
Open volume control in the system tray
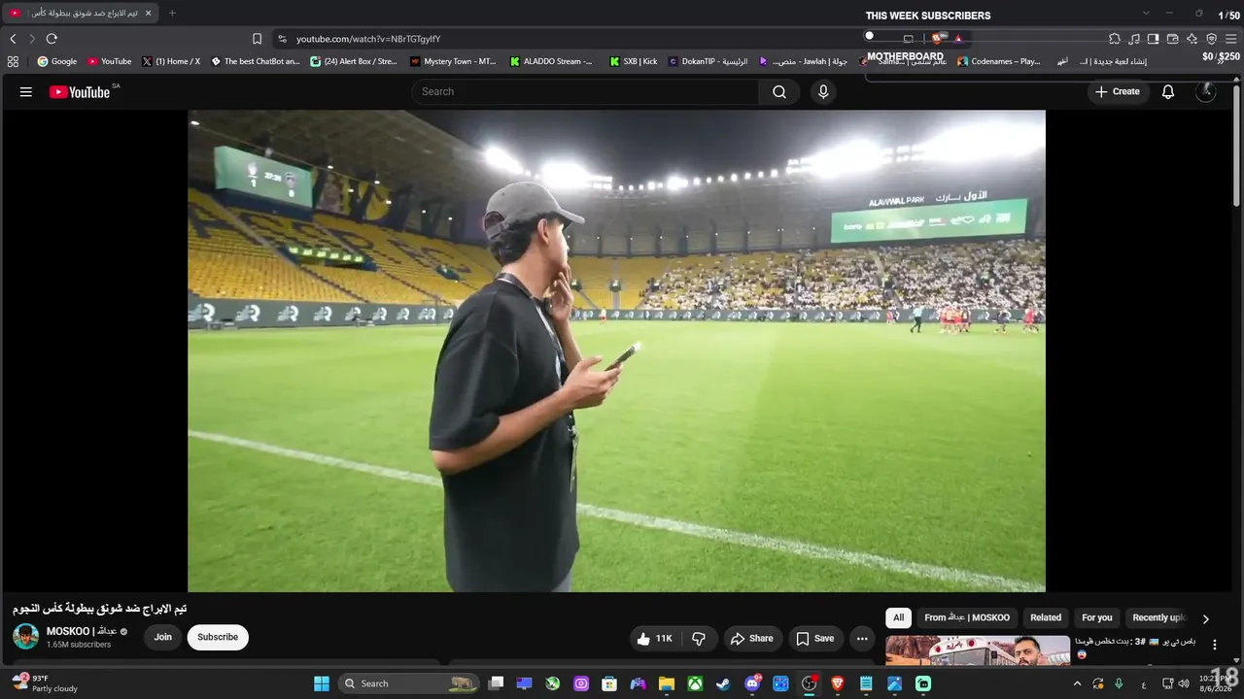point(1183,683)
